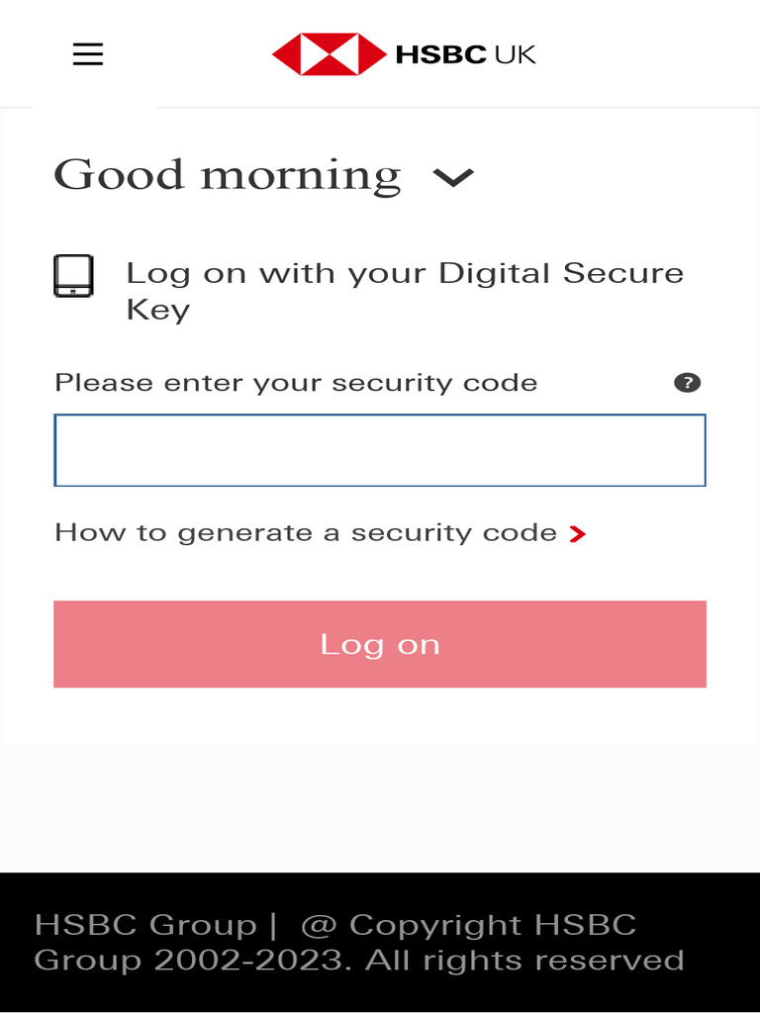Open the hamburger navigation menu
The image size is (760, 1013).
(88, 54)
